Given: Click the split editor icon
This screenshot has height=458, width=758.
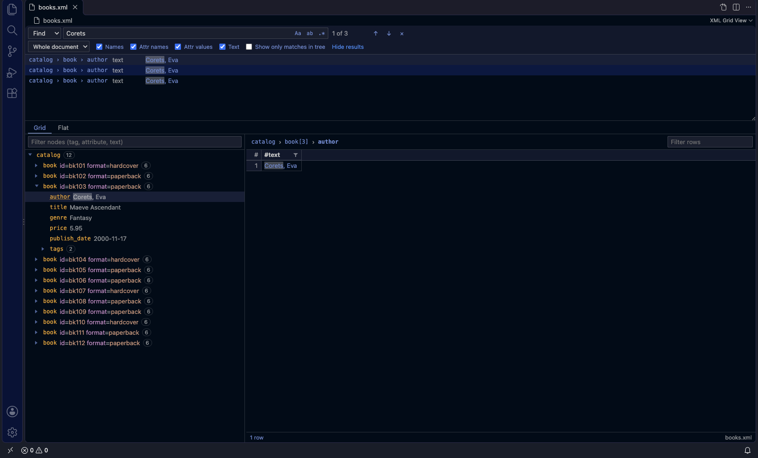Looking at the screenshot, I should click(736, 7).
